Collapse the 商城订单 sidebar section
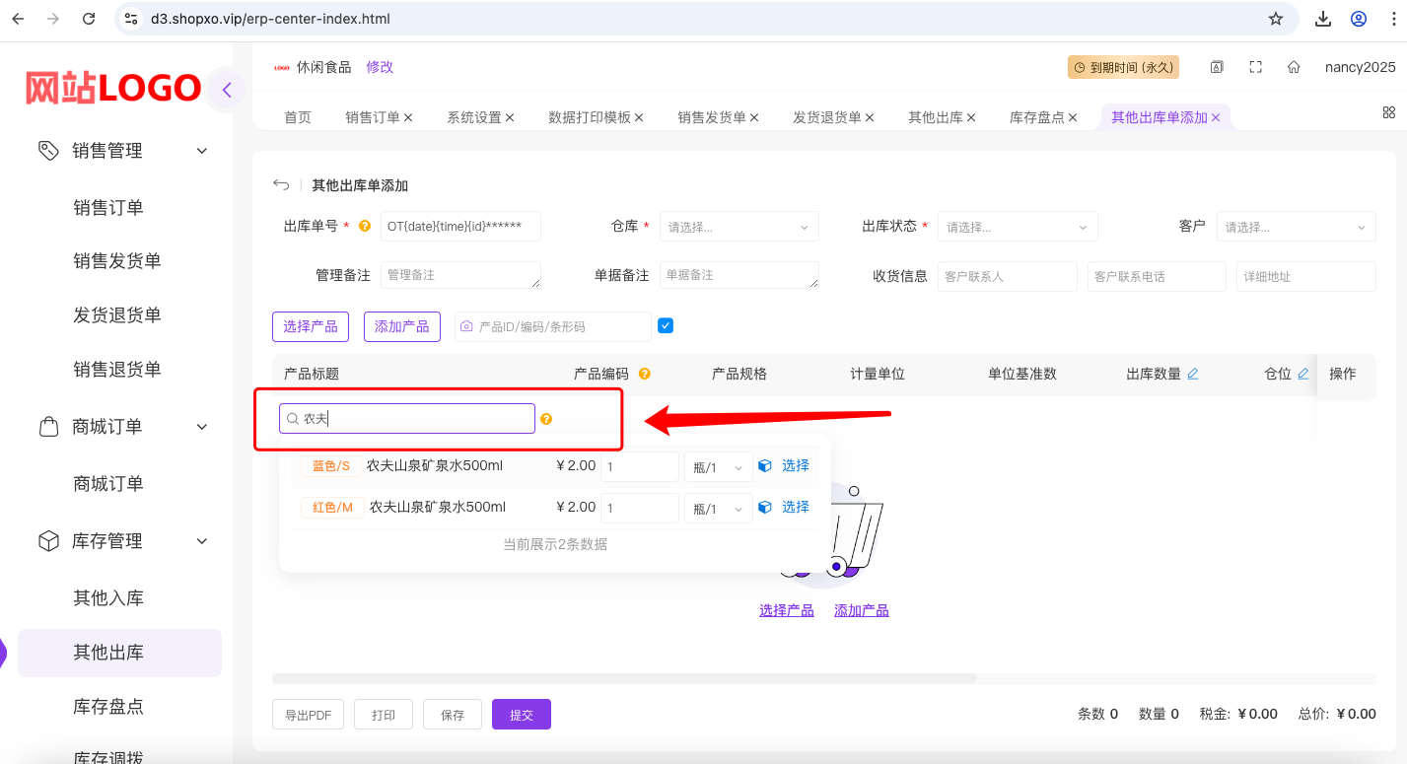The width and height of the screenshot is (1407, 764). pos(202,427)
